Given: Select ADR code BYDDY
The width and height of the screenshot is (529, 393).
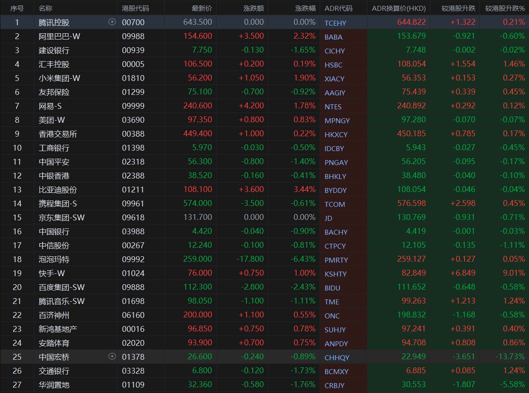Looking at the screenshot, I should pos(335,190).
